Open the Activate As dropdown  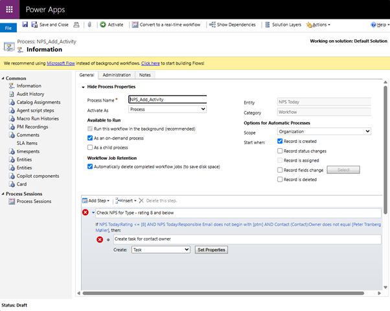(x=168, y=109)
